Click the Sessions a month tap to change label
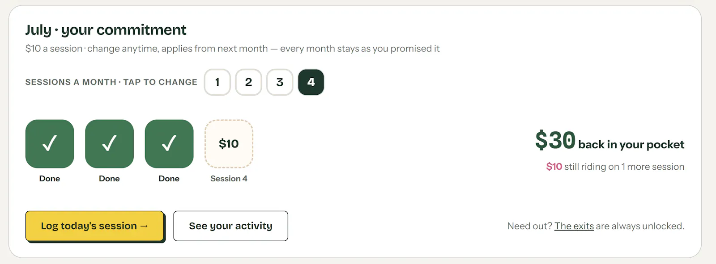 pos(111,82)
